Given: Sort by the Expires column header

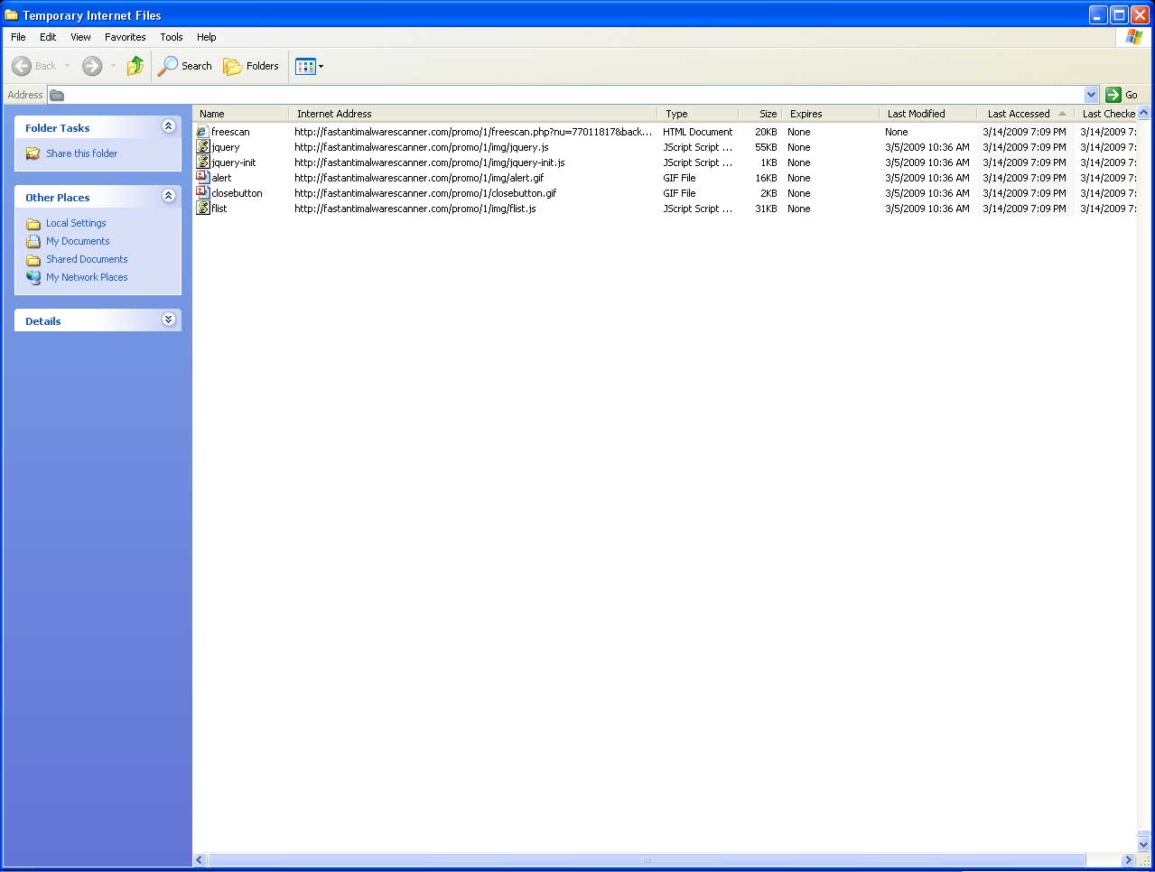Looking at the screenshot, I should coord(831,114).
